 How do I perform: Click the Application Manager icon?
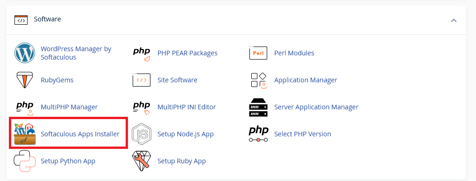[x=259, y=80]
